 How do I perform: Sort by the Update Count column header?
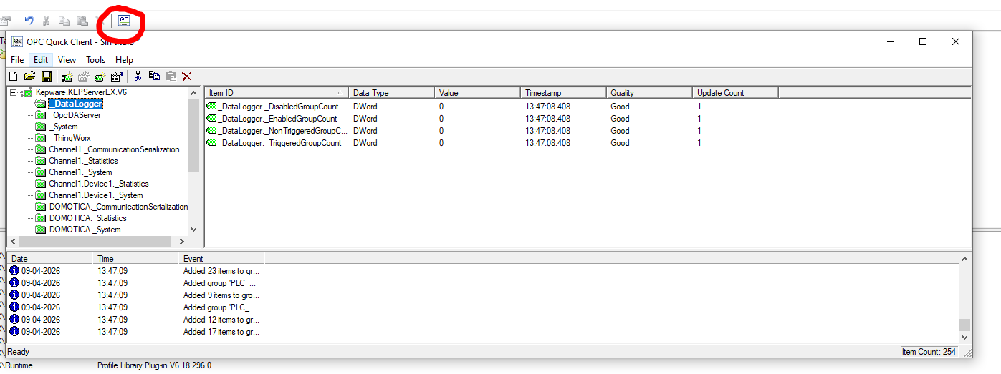(x=735, y=93)
